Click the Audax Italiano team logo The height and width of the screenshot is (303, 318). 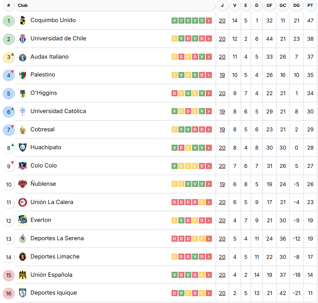pos(22,57)
